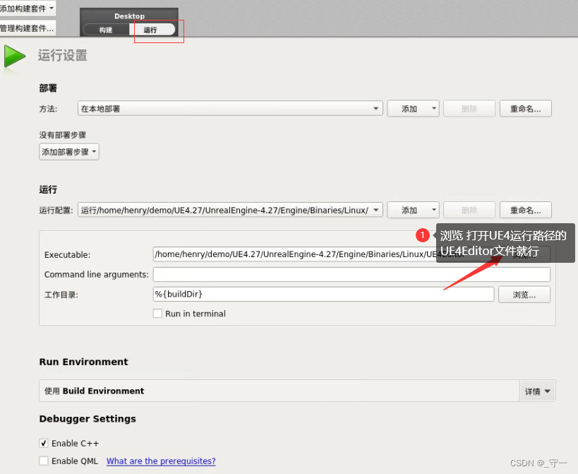The width and height of the screenshot is (578, 474).
Task: Click the green Run arrow icon
Action: point(14,57)
